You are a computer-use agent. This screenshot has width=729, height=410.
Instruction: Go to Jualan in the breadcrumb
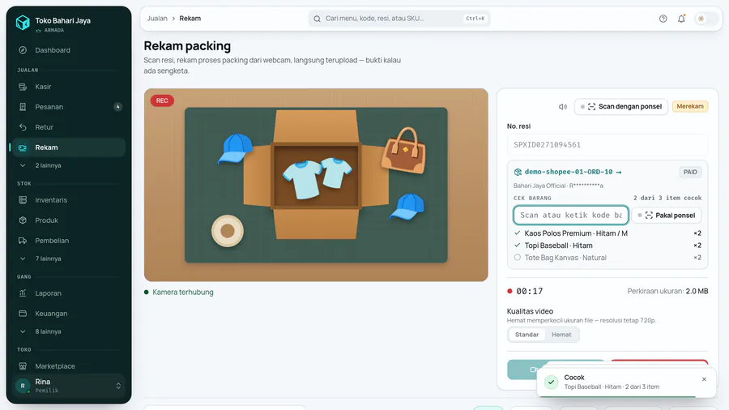tap(157, 19)
